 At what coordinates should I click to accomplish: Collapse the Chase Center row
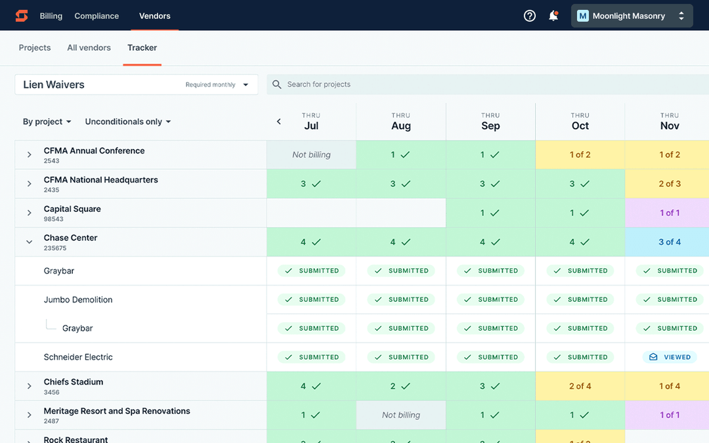click(x=29, y=242)
